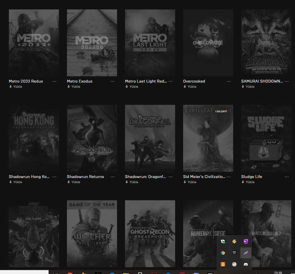
Task: Open options menu on Sid Meier's Civilization tile
Action: (x=229, y=177)
